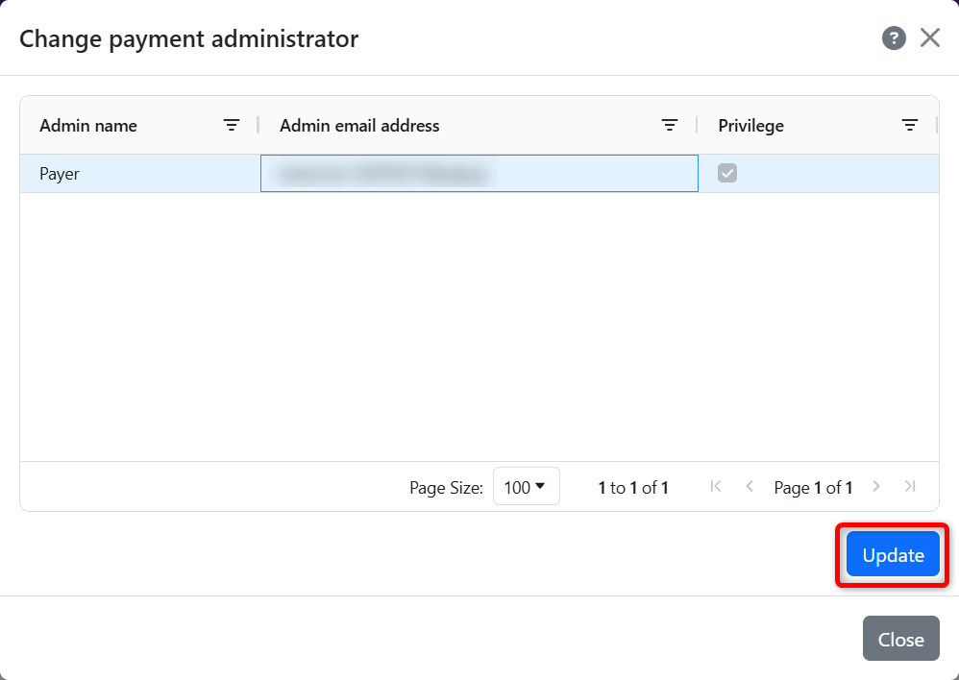The image size is (959, 680).
Task: Open the help question mark icon
Action: tap(893, 37)
